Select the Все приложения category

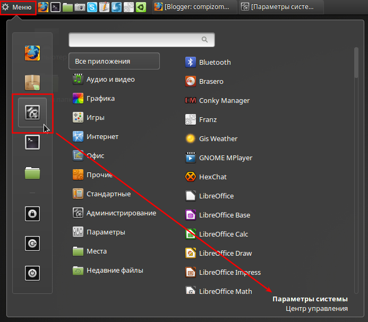(114, 61)
